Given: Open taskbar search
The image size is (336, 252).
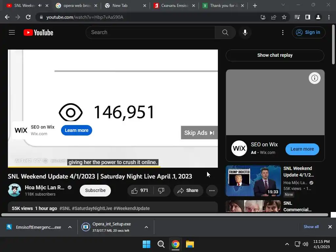Looking at the screenshot, I should pyautogui.click(x=161, y=244).
